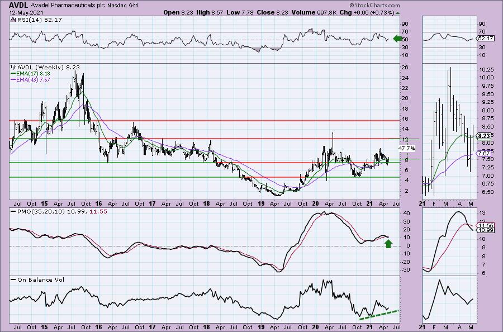Click the 9.50 label on the zoomed price axis
The width and height of the screenshot is (503, 332).
coord(486,94)
